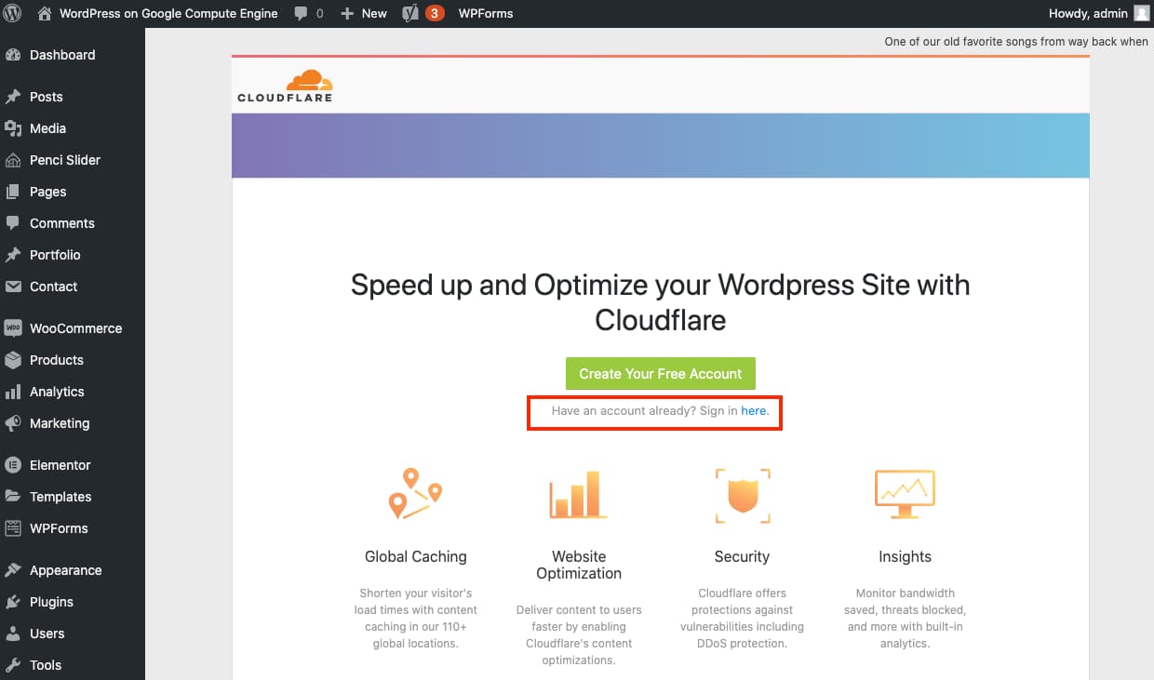Viewport: 1154px width, 680px height.
Task: Click the Insights monitor icon
Action: pyautogui.click(x=905, y=495)
